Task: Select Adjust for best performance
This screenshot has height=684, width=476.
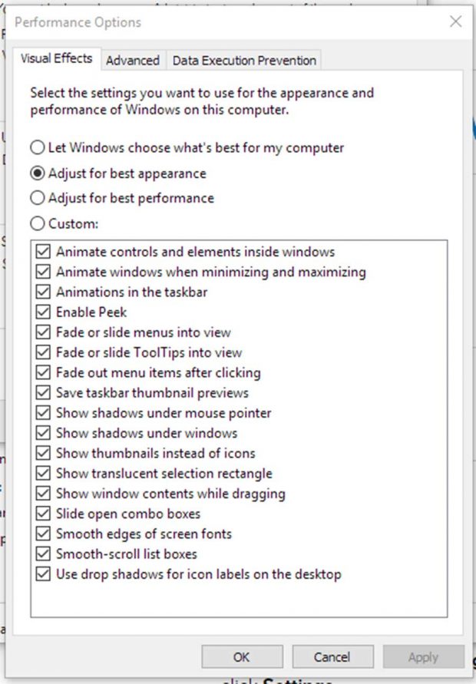Action: (x=38, y=198)
